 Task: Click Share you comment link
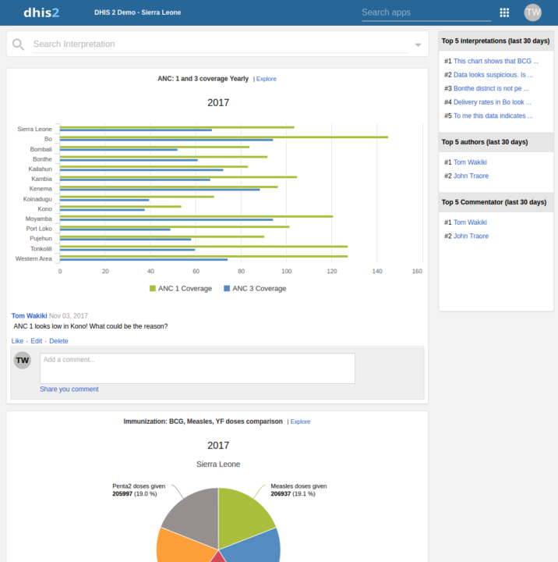[x=69, y=389]
